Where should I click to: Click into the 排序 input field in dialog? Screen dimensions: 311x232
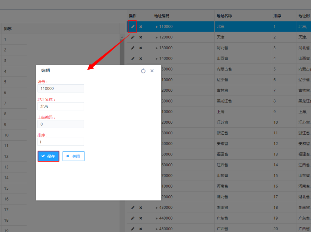61,142
